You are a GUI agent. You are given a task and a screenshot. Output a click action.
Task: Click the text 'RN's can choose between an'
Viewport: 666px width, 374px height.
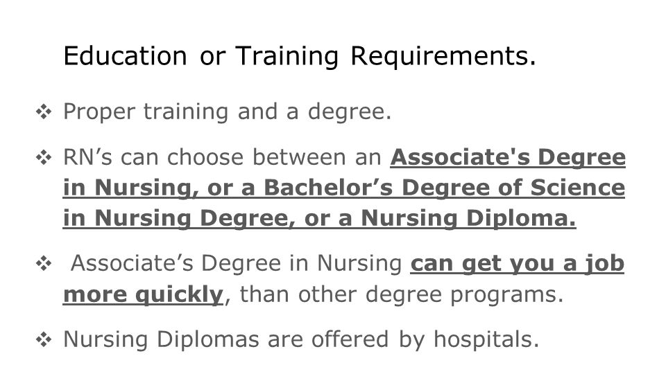coord(222,157)
